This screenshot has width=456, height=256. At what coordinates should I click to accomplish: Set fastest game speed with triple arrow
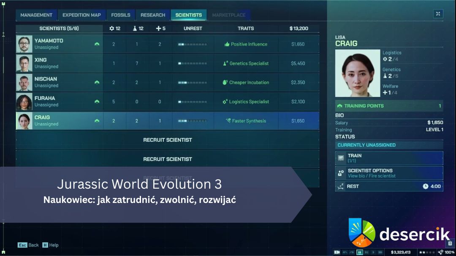[x=381, y=252]
